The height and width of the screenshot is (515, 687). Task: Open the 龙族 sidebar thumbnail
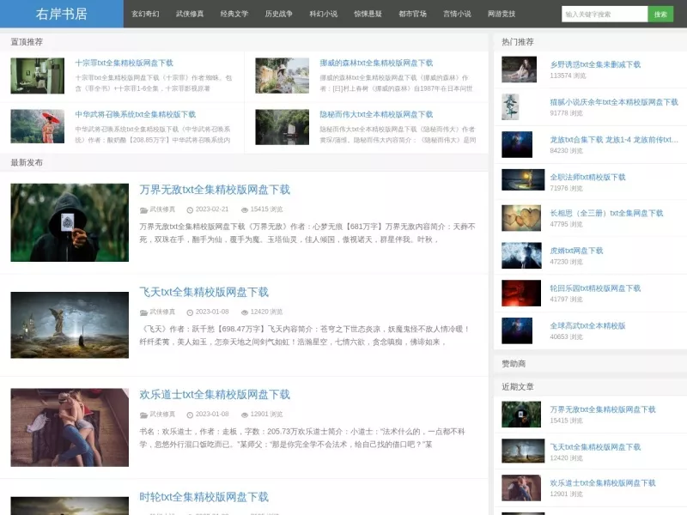[x=517, y=144]
